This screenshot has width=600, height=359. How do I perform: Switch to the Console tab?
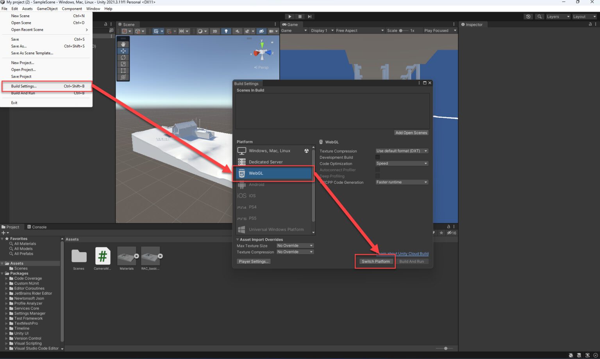pos(37,227)
